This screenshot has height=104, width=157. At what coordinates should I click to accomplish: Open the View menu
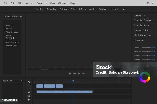(x=52, y=3)
